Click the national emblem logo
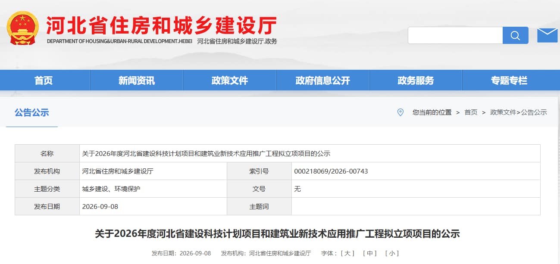This screenshot has width=560, height=264. [x=22, y=28]
